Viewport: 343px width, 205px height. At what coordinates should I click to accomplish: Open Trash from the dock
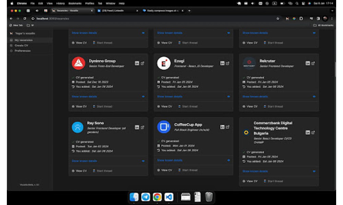click(209, 197)
